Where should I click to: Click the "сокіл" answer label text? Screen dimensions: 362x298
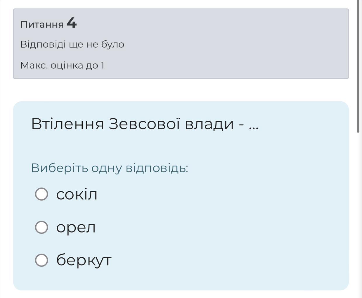tap(77, 194)
